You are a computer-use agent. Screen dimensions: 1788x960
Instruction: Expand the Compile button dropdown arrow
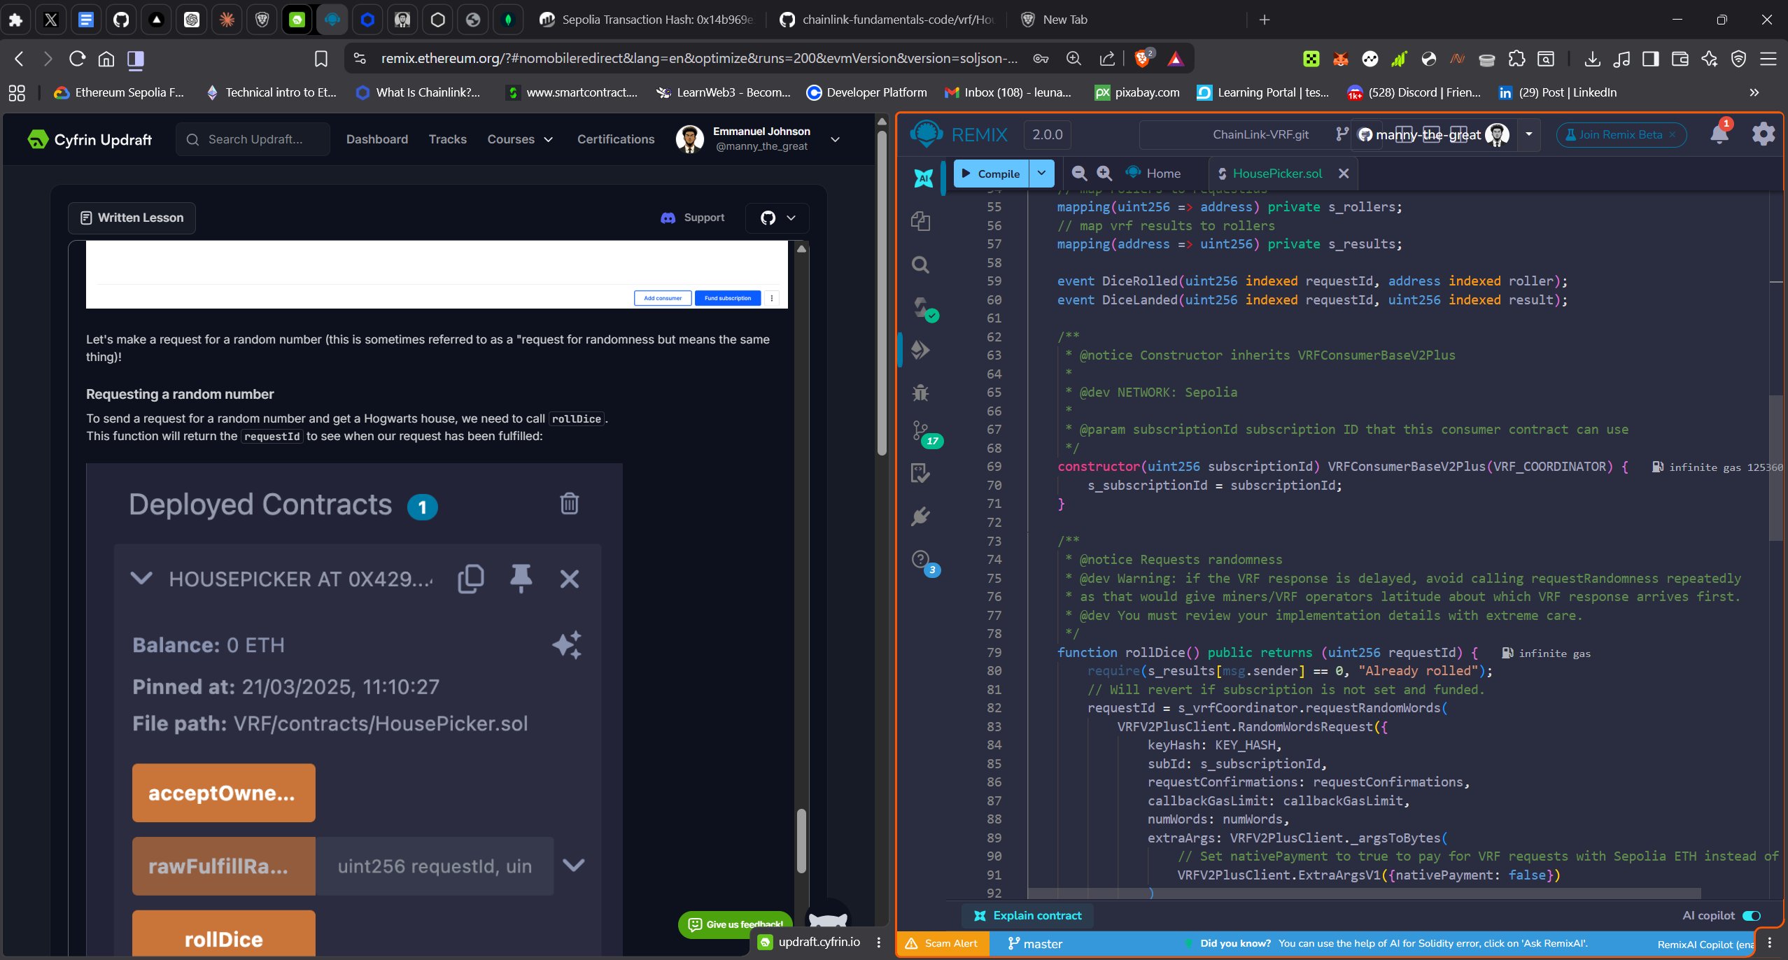[1041, 173]
